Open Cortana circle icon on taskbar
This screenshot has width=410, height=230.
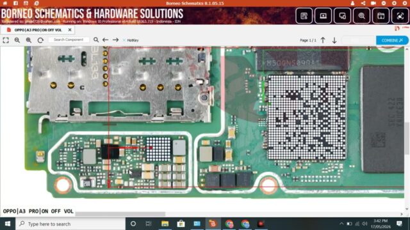(133, 224)
